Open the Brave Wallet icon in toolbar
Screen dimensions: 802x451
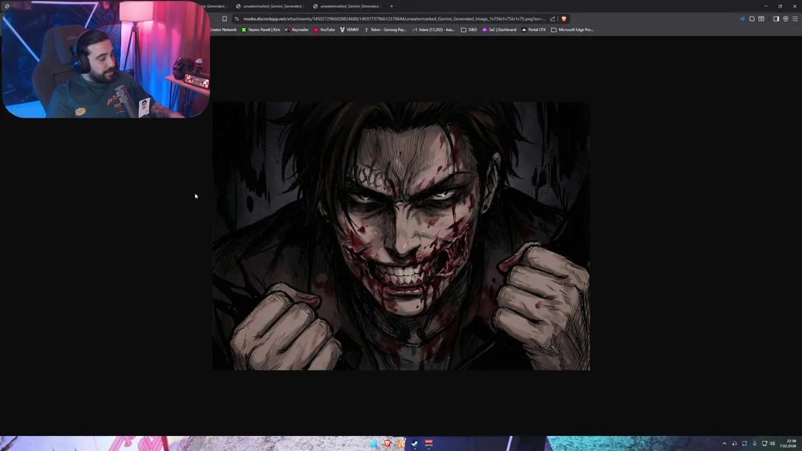[761, 19]
